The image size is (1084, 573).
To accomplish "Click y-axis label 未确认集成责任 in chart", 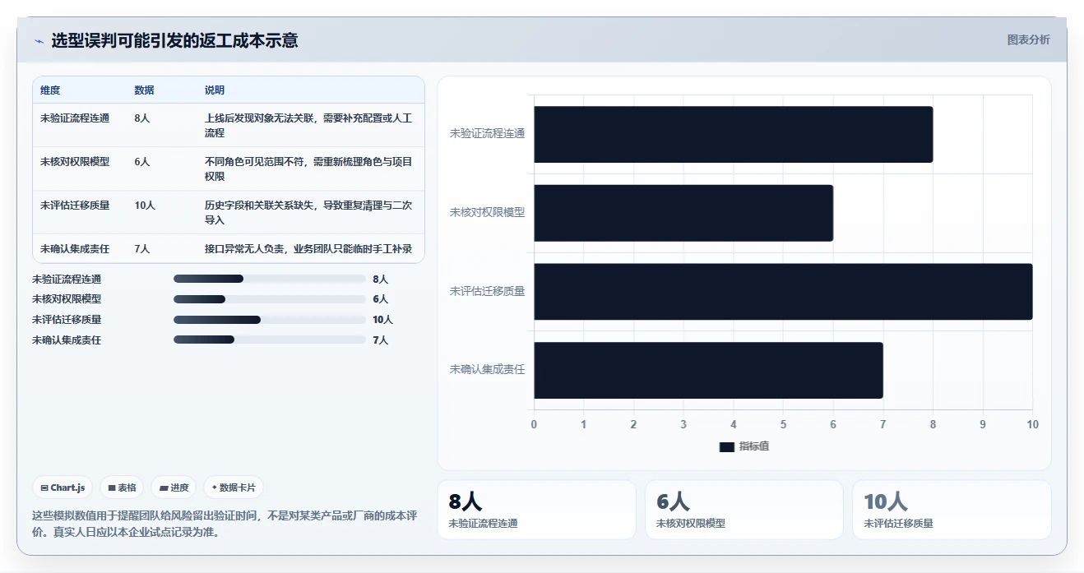I will click(x=487, y=370).
